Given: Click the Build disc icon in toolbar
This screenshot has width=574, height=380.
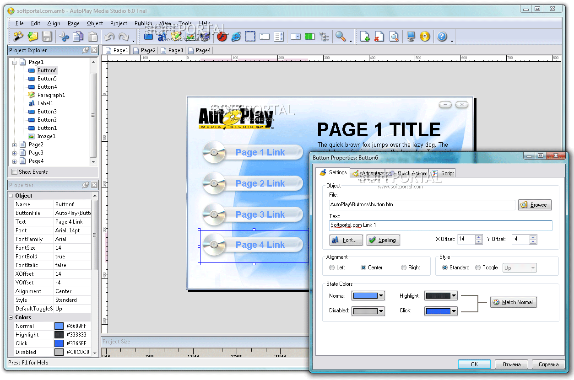Looking at the screenshot, I should [425, 37].
